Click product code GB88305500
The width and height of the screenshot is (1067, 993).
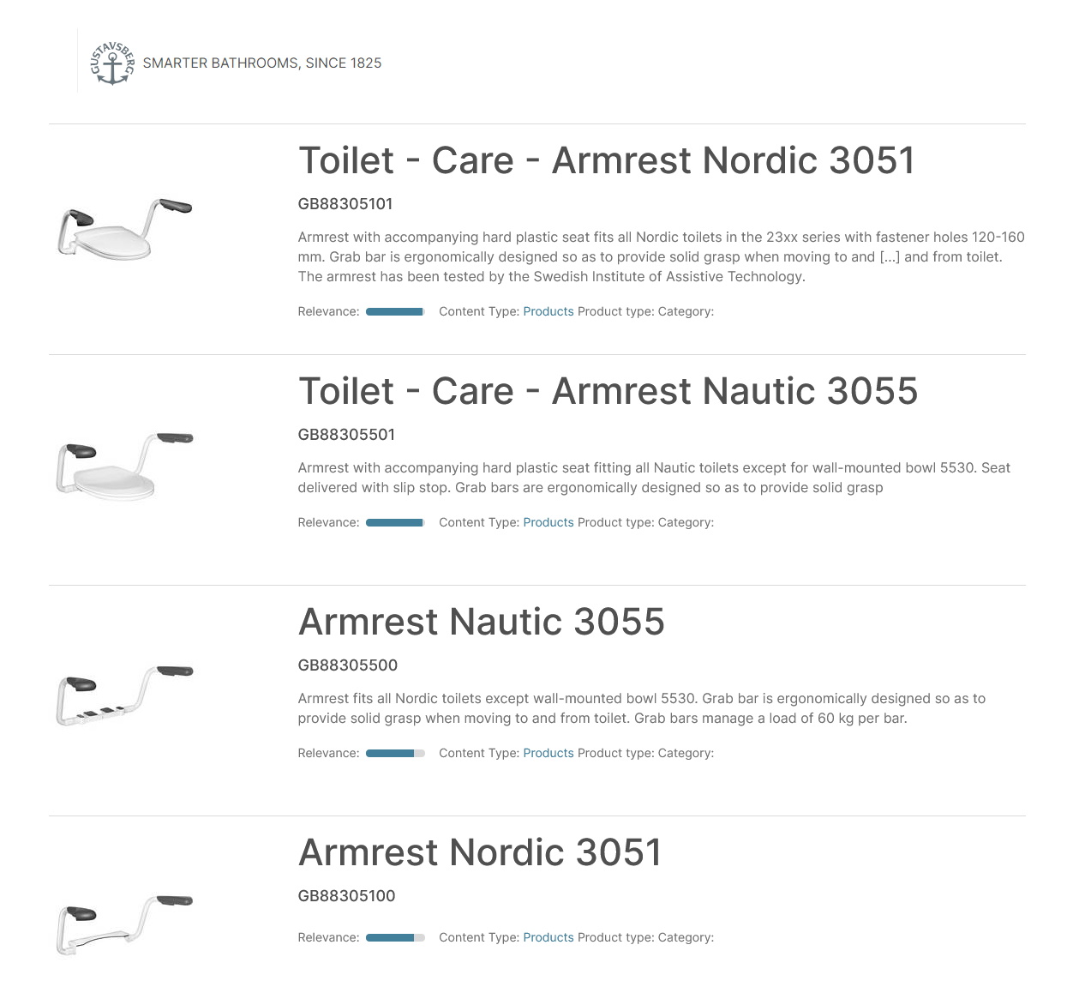[x=347, y=665]
